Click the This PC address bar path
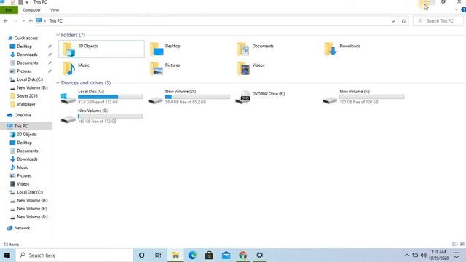 pos(55,21)
